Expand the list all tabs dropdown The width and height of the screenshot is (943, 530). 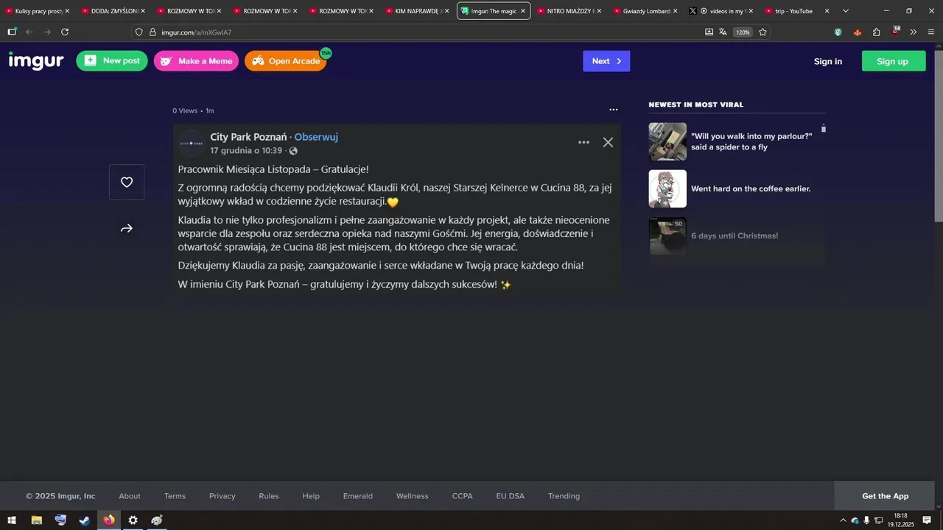(846, 11)
